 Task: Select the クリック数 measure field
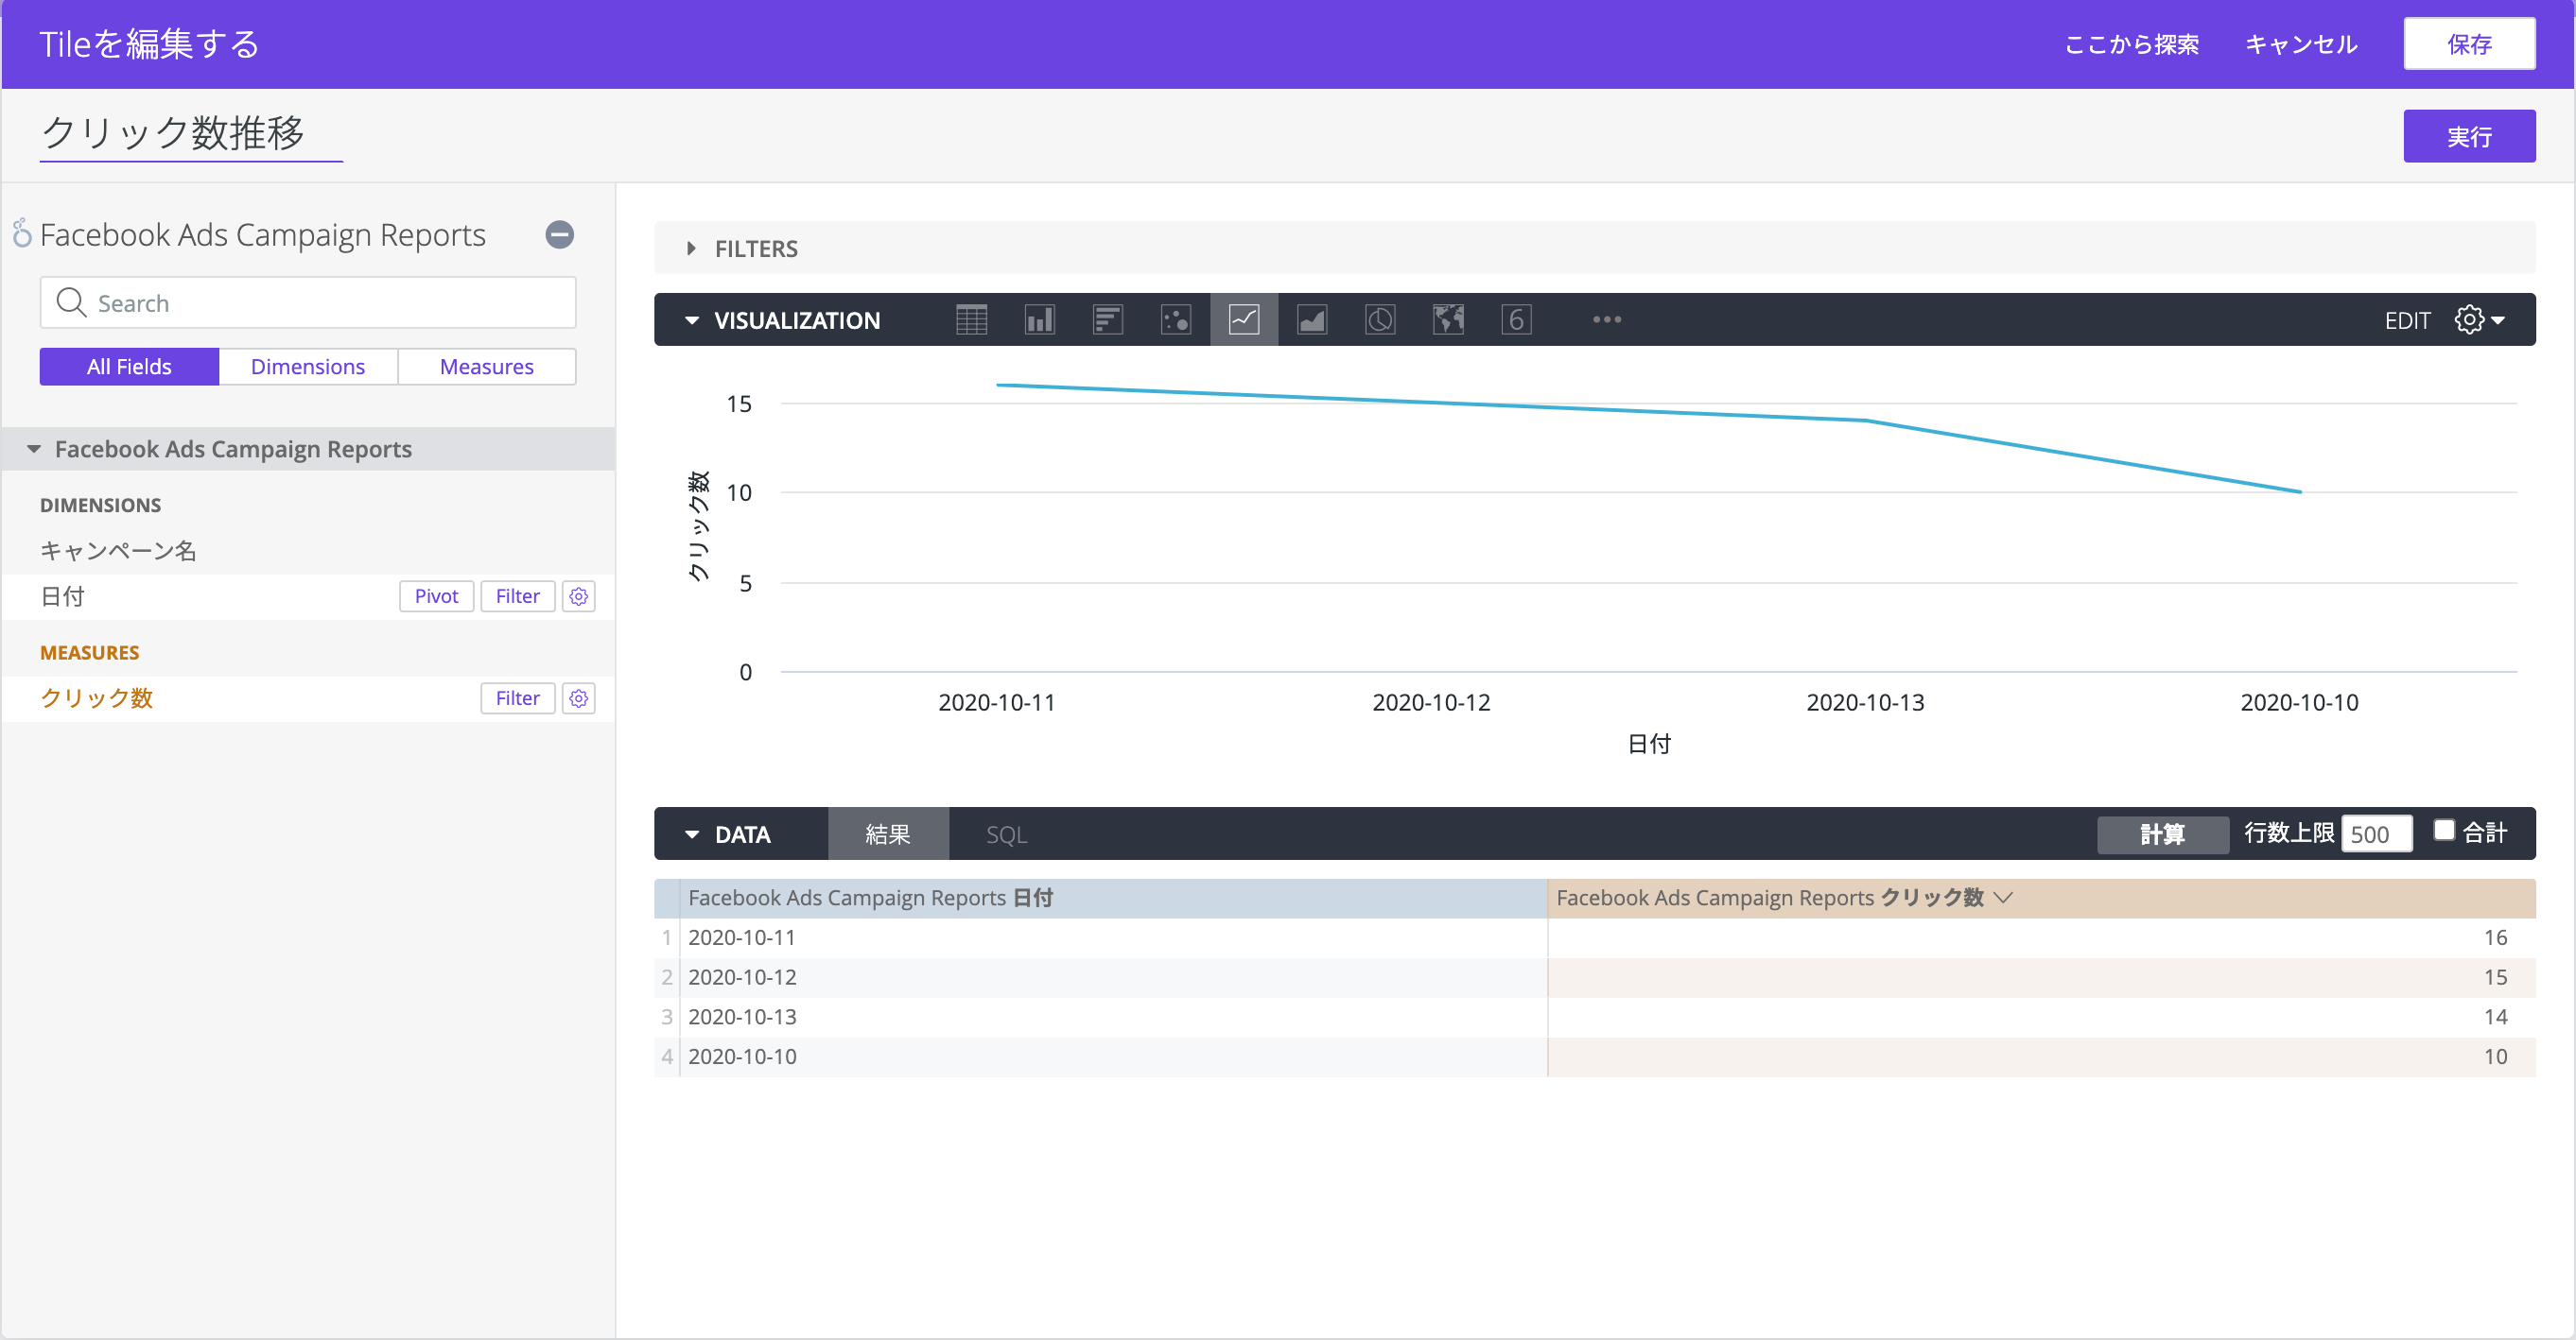(96, 698)
